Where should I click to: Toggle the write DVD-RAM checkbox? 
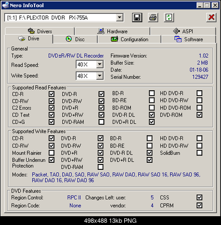[101, 167]
